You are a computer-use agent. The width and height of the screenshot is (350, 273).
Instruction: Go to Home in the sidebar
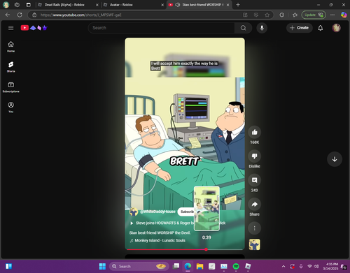(x=10, y=47)
